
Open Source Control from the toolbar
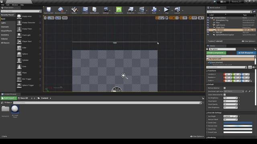(x=60, y=10)
